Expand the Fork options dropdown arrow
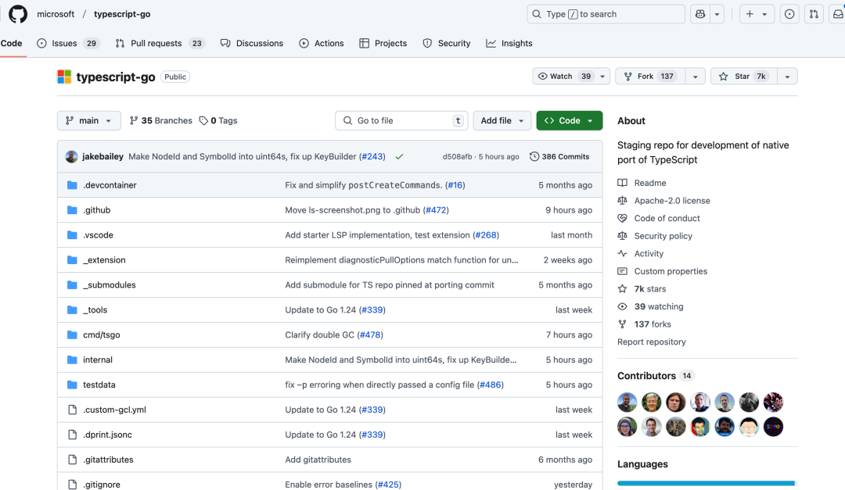The height and width of the screenshot is (490, 845). [696, 77]
